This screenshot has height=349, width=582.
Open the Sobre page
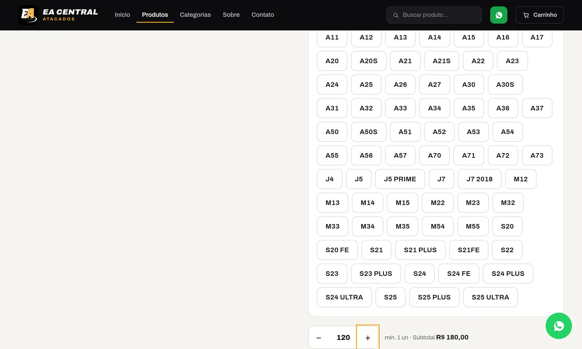231,15
